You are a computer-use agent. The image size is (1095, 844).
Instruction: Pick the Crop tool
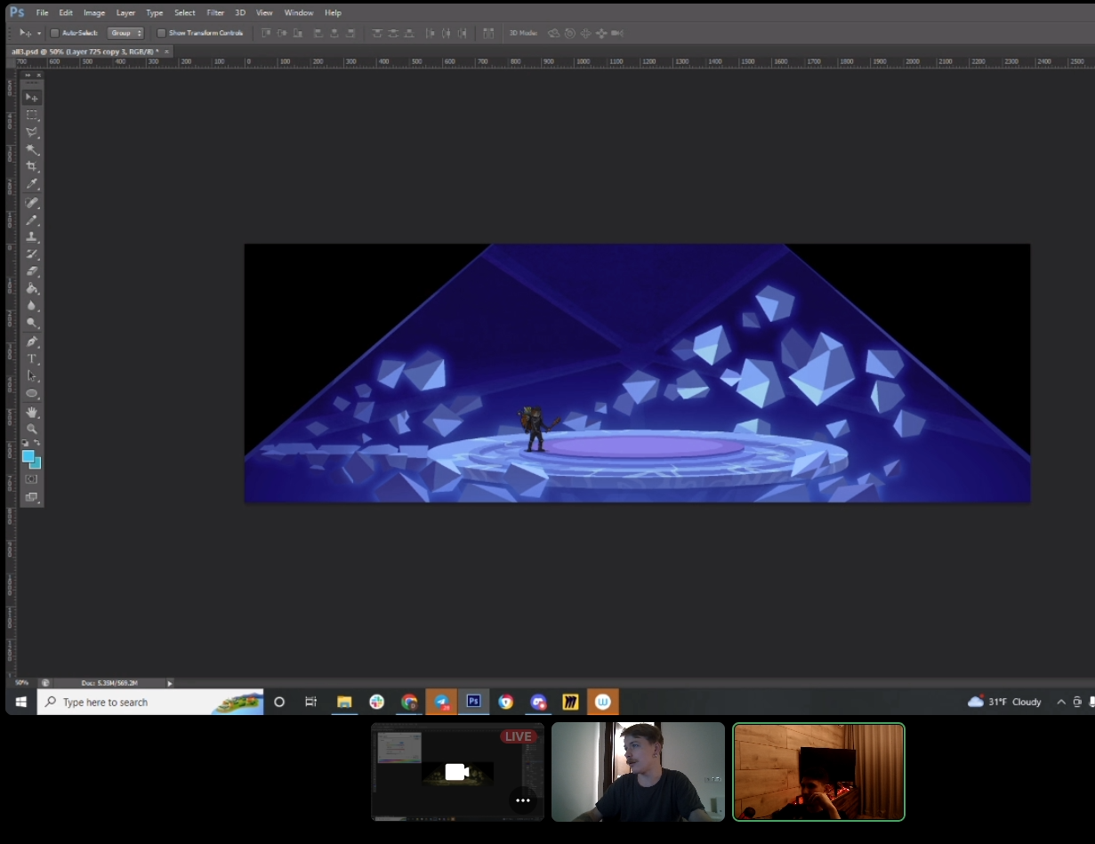(32, 166)
